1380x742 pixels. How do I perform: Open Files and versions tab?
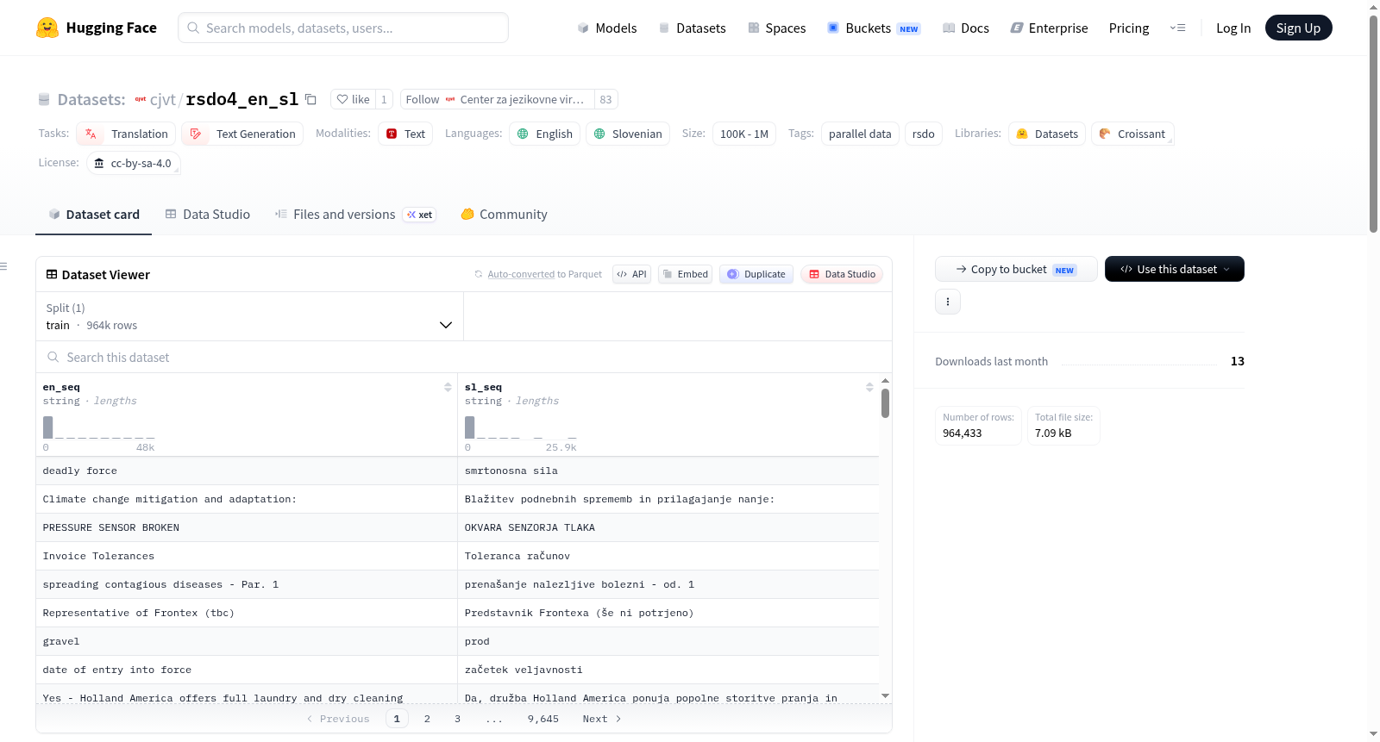tap(354, 214)
